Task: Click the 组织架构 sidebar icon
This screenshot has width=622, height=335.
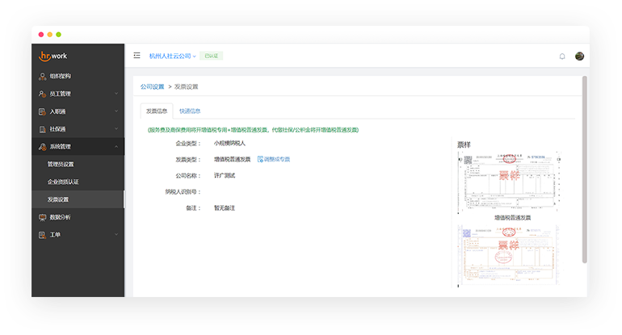Action: (43, 76)
